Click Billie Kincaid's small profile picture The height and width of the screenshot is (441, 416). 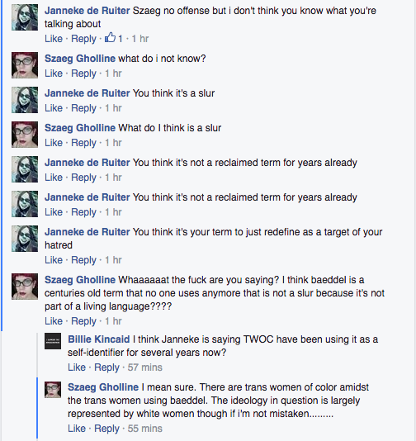(x=53, y=341)
